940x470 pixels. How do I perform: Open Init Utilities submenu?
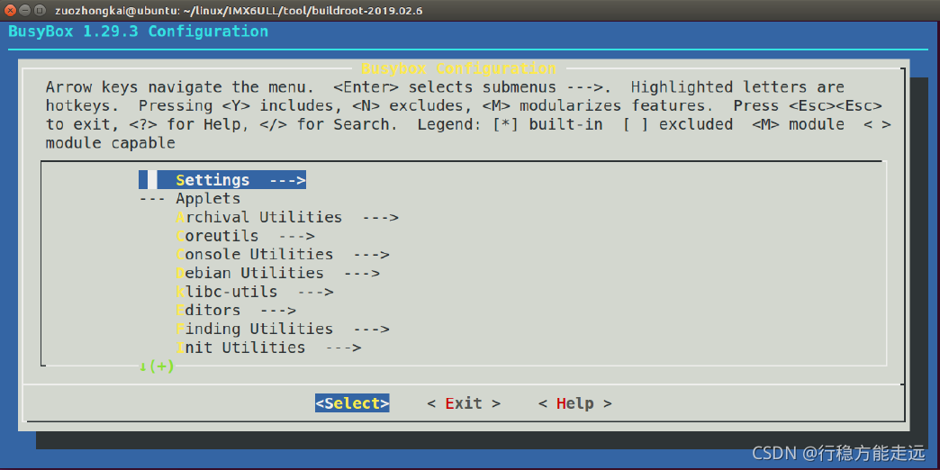pos(268,348)
